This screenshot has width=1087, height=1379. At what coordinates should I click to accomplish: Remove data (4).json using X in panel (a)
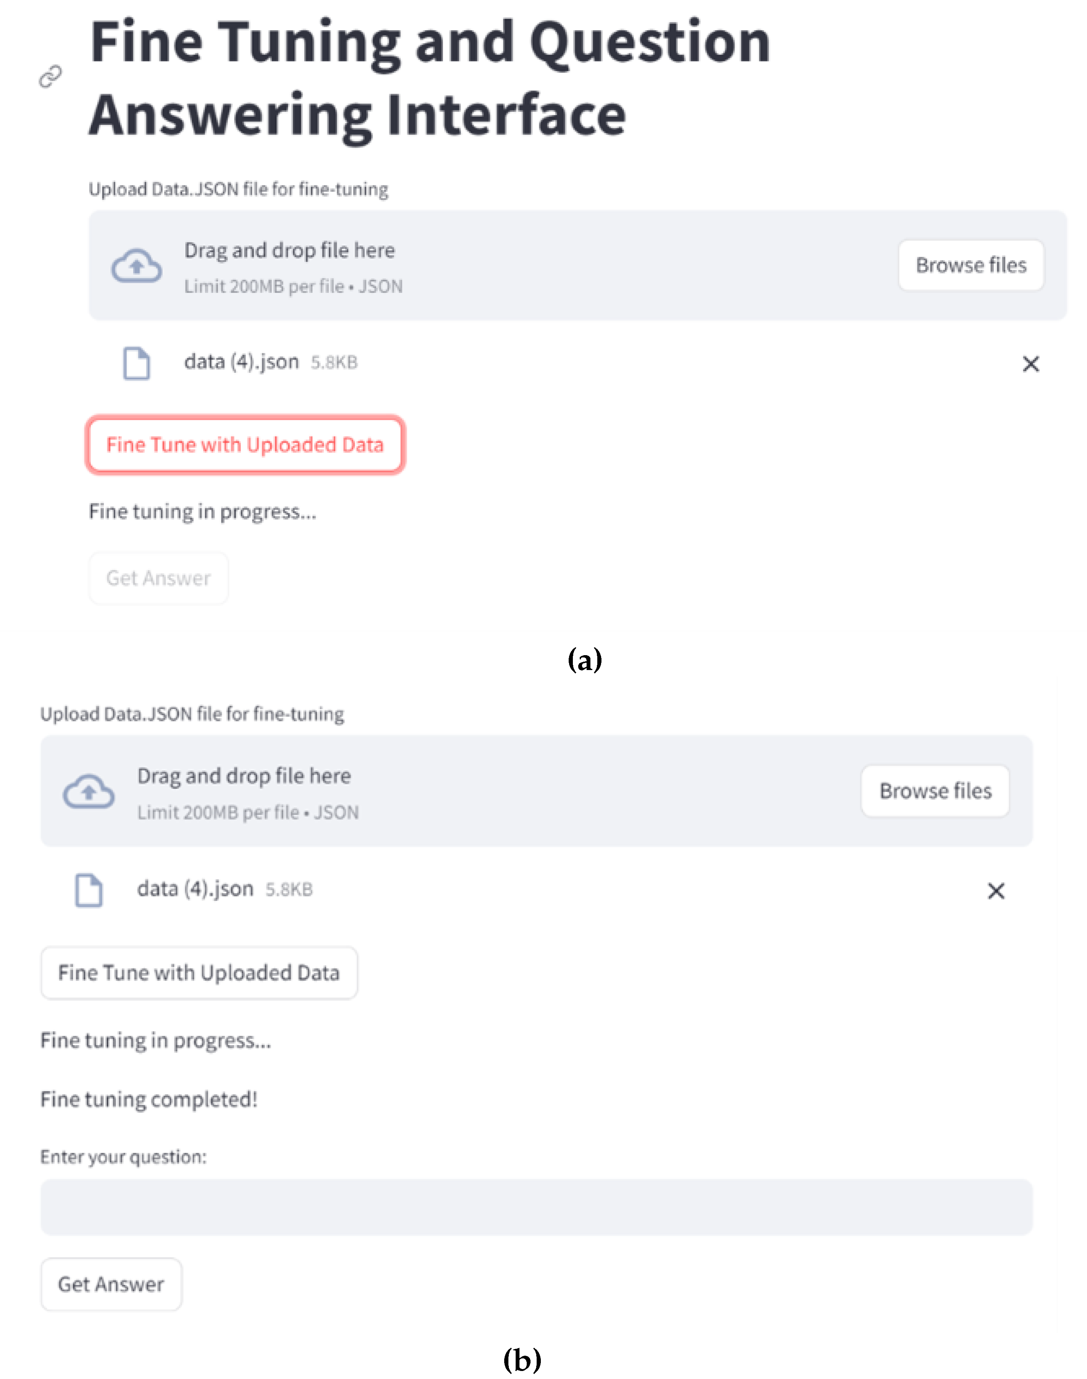coord(1030,364)
